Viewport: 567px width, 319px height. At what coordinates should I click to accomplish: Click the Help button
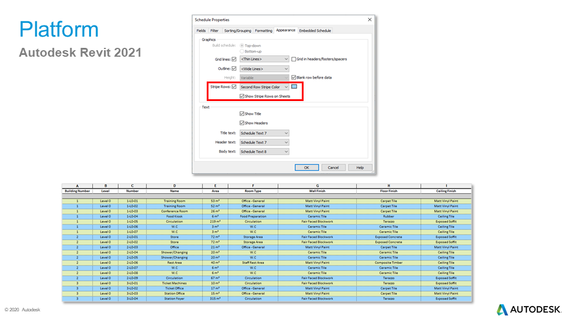pyautogui.click(x=360, y=167)
